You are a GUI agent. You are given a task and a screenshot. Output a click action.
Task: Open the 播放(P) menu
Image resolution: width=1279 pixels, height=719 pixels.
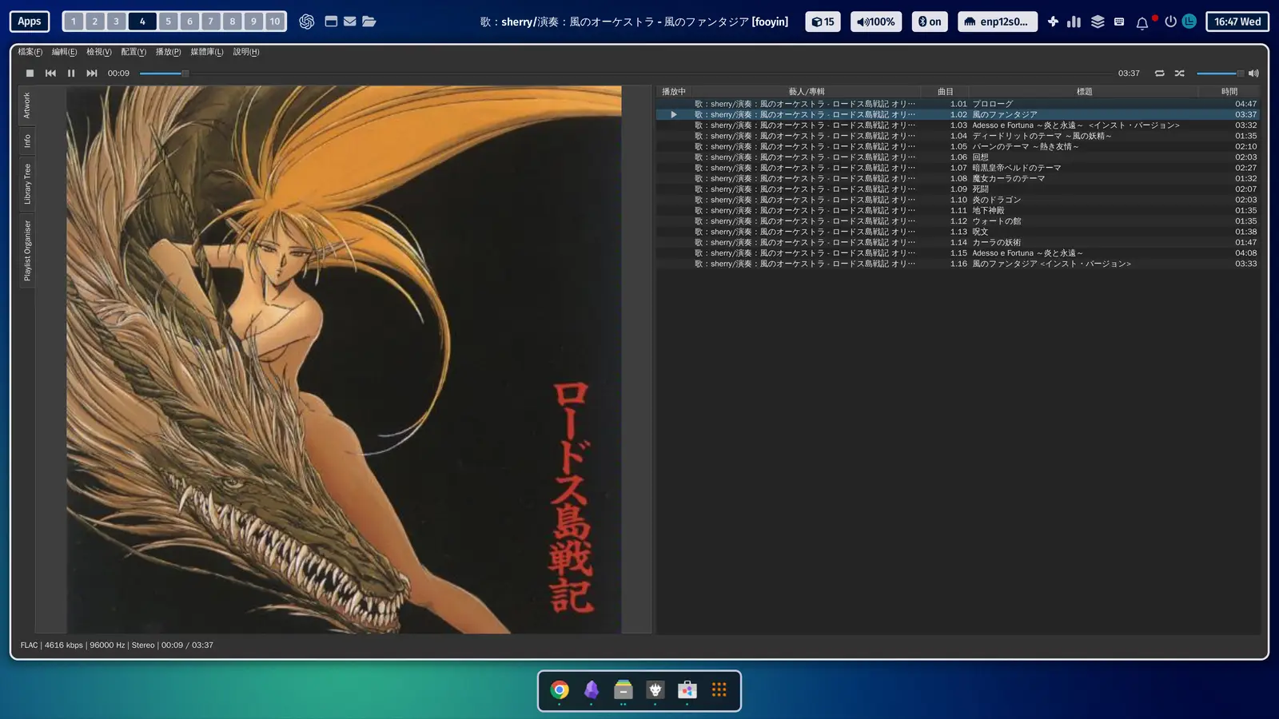168,52
